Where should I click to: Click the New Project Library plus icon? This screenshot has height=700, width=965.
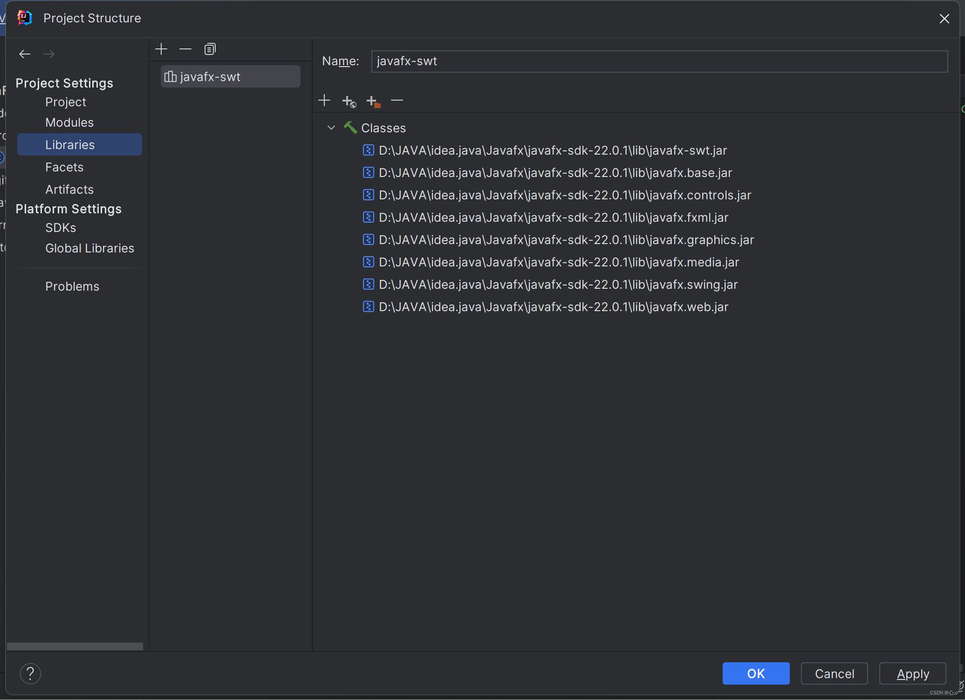pos(161,49)
